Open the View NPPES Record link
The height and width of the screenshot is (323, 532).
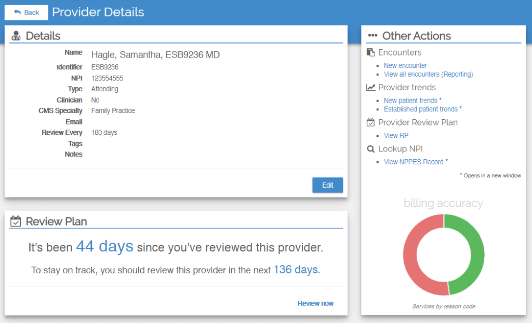click(x=414, y=162)
